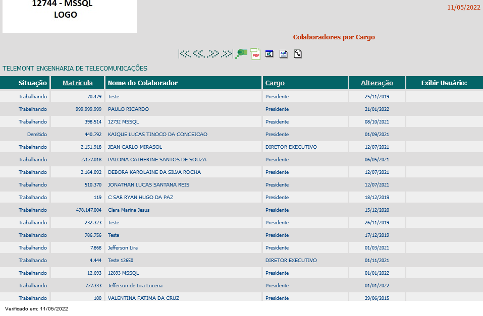This screenshot has width=483, height=316.
Task: Click the 12744 - MSSQL LOGO image
Action: (x=70, y=16)
